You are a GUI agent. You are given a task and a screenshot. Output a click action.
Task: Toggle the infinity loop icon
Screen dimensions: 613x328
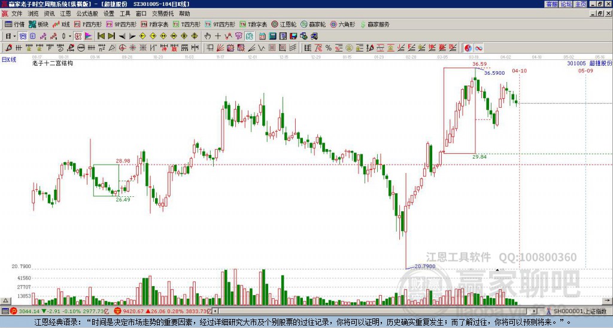[478, 48]
